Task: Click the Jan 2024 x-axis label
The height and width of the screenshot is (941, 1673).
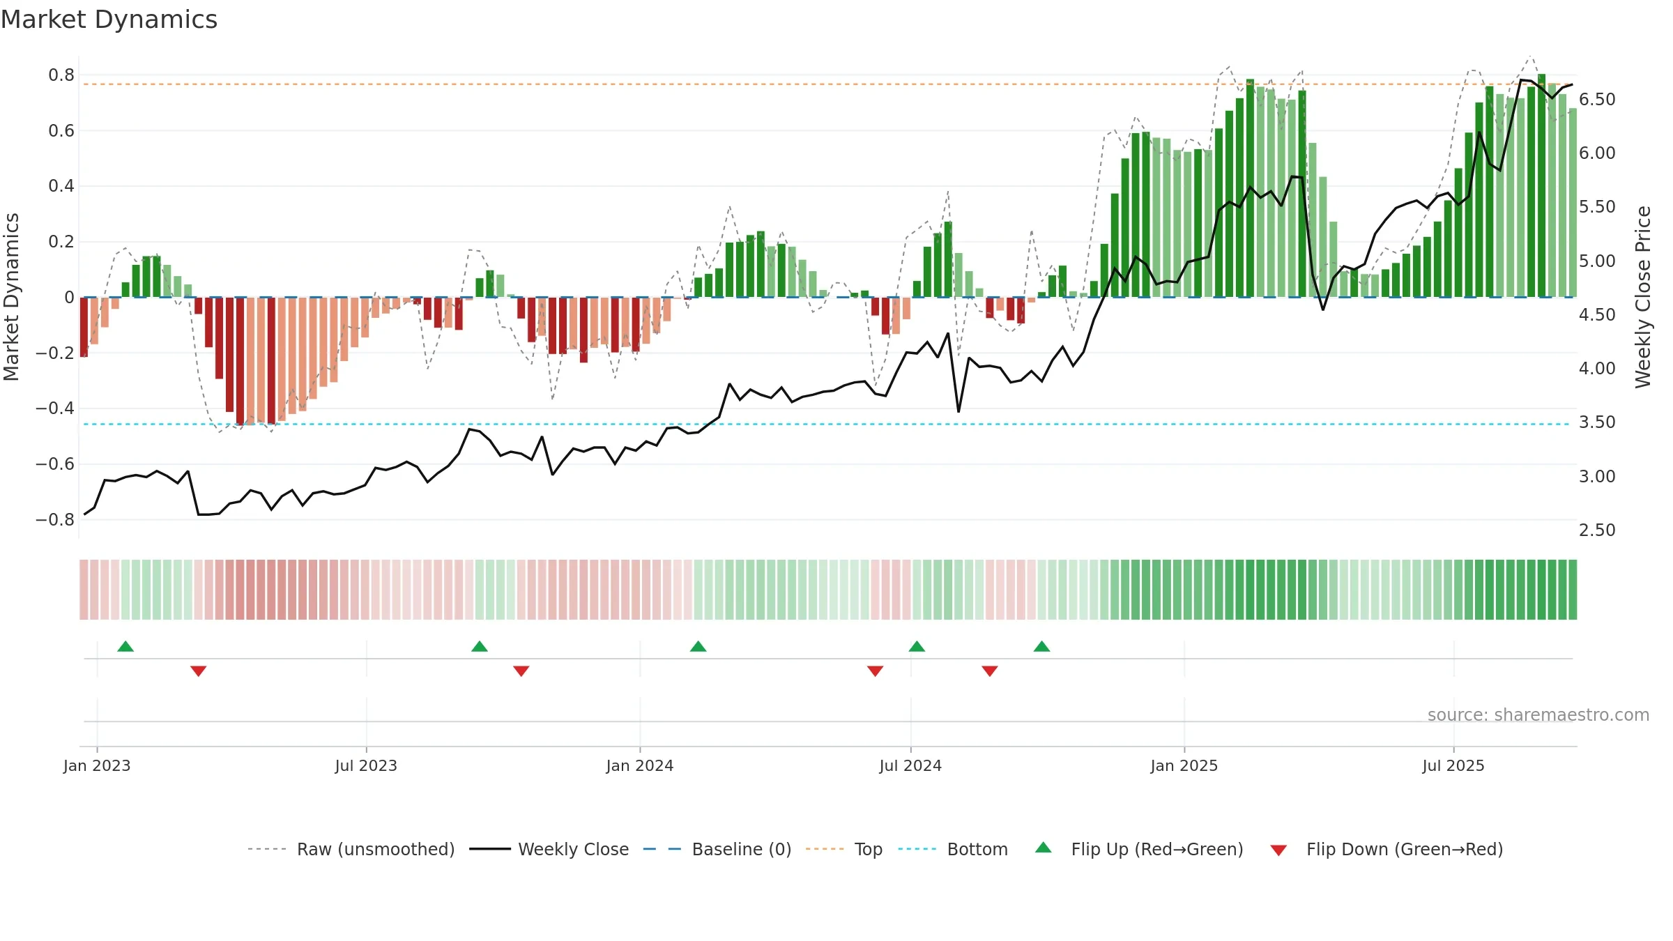Action: (640, 765)
